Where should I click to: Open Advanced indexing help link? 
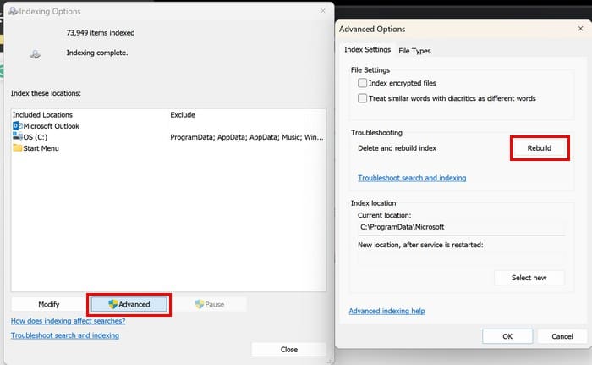click(x=386, y=311)
